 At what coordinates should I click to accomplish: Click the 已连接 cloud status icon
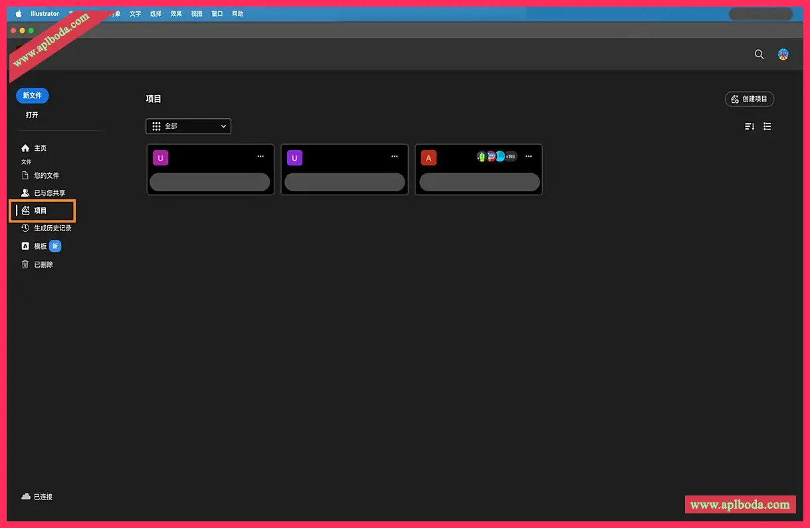point(26,496)
